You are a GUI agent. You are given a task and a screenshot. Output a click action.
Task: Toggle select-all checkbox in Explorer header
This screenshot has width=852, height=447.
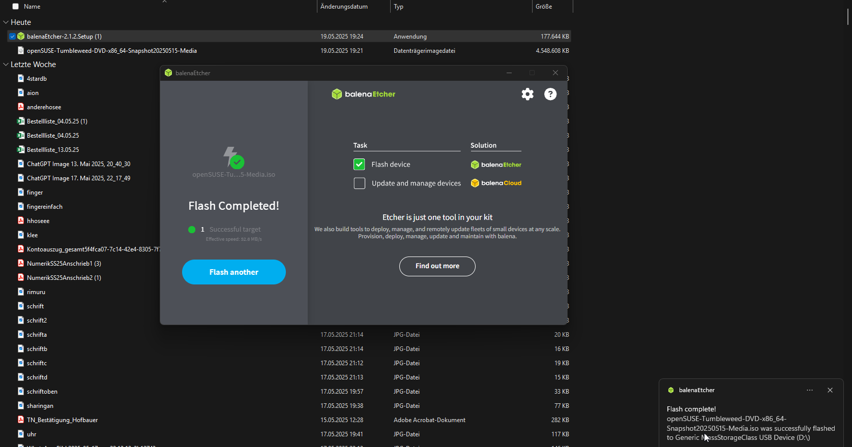pos(15,7)
